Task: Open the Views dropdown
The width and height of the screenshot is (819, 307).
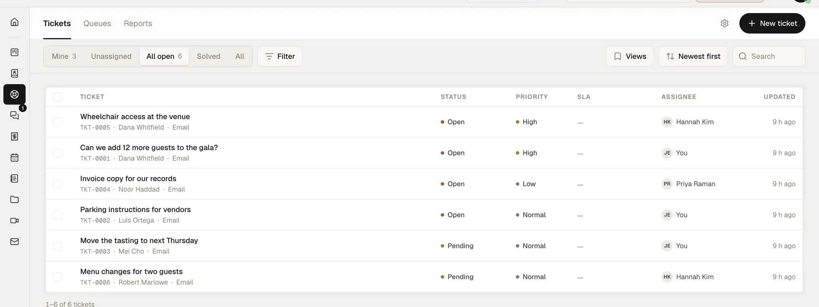Action: [630, 56]
